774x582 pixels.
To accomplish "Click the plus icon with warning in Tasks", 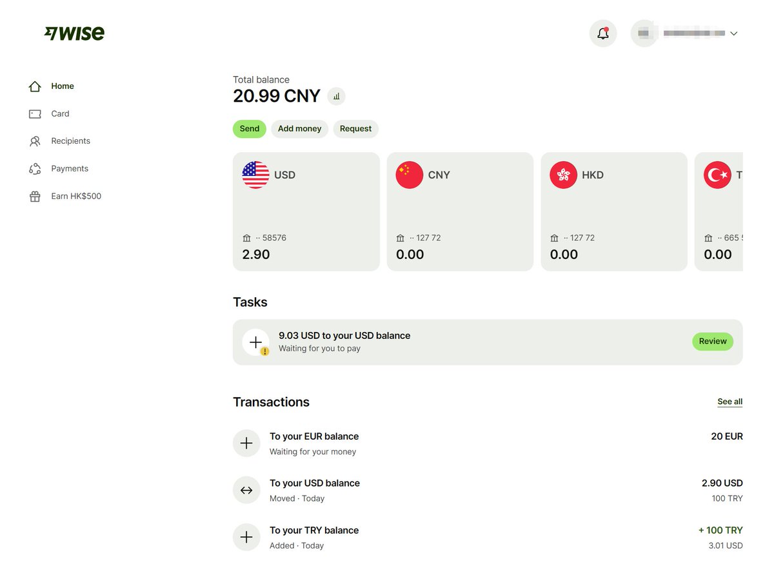I will click(x=255, y=342).
